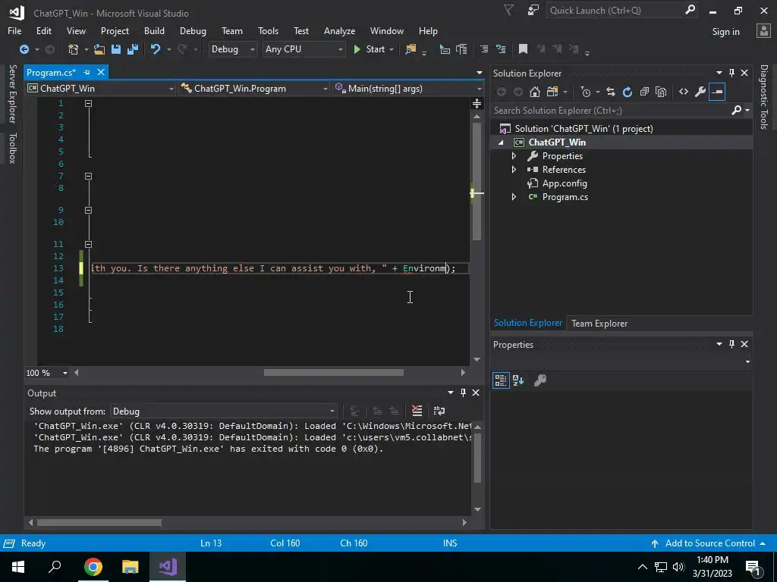777x582 pixels.
Task: Open the Diagnostic Tools side tab
Action: (x=764, y=97)
